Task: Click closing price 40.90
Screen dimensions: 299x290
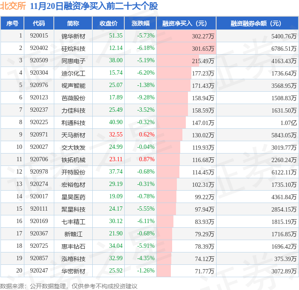Action: [x=116, y=122]
